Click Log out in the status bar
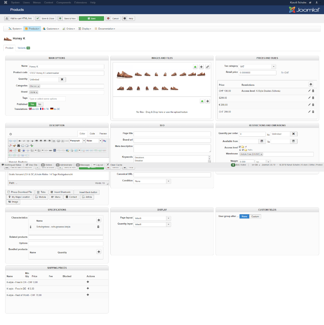This screenshot has width=324, height=325. [98, 165]
